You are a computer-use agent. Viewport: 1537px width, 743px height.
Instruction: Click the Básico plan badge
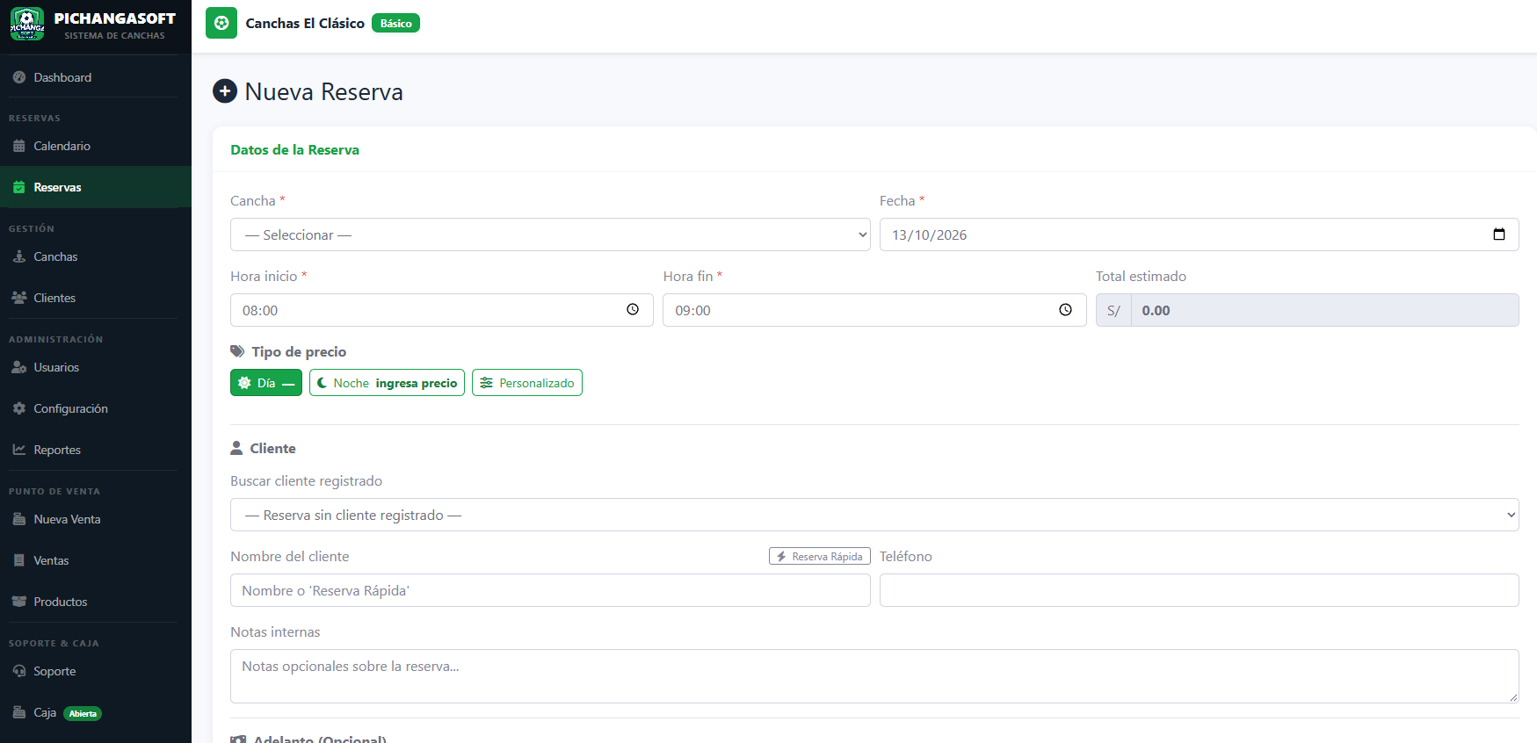(x=395, y=24)
